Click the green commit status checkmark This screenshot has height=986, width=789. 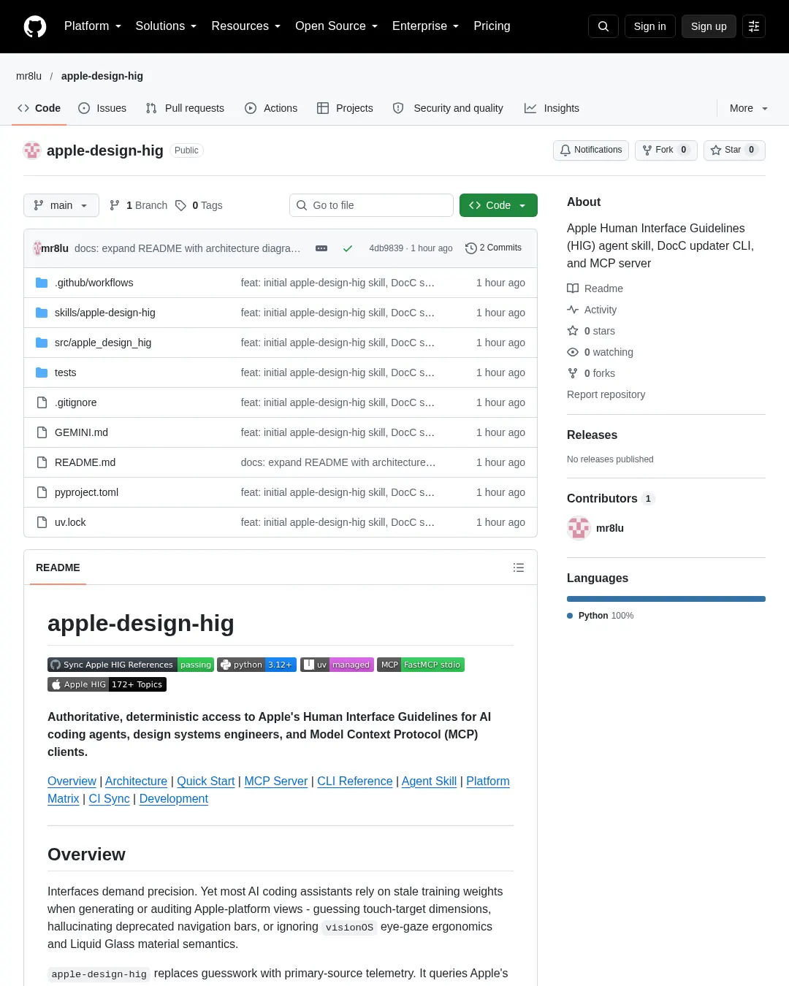tap(348, 248)
